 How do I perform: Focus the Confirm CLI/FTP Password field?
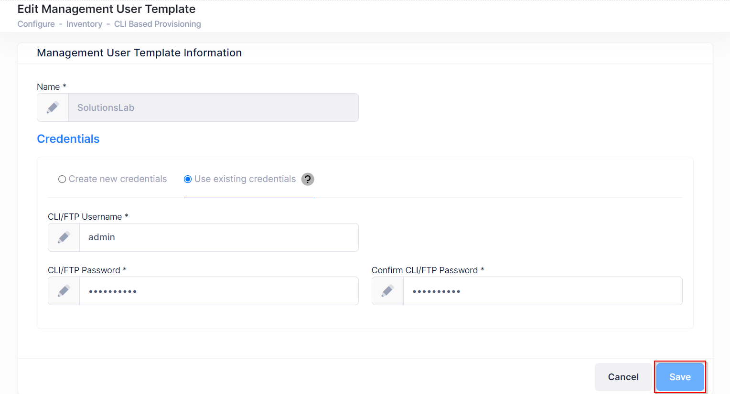click(x=542, y=291)
